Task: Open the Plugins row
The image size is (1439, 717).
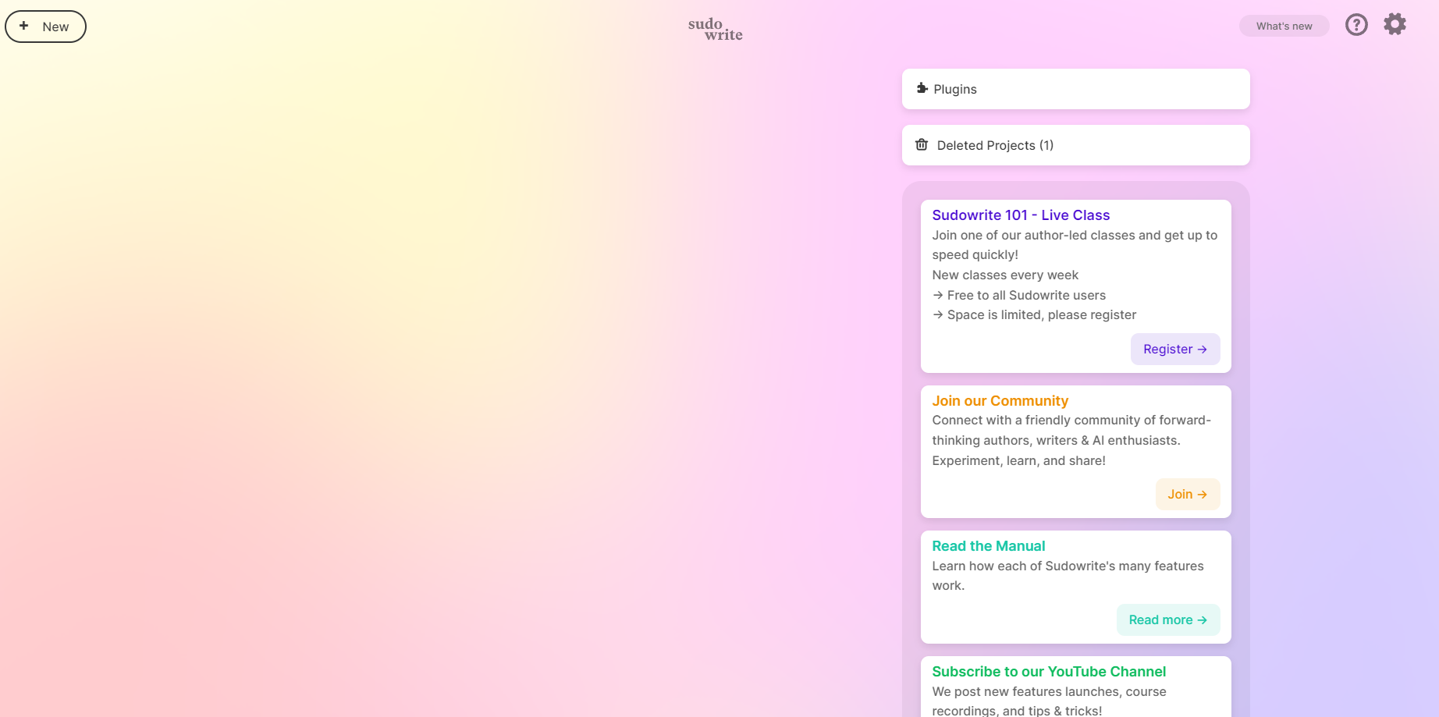Action: (x=1075, y=89)
